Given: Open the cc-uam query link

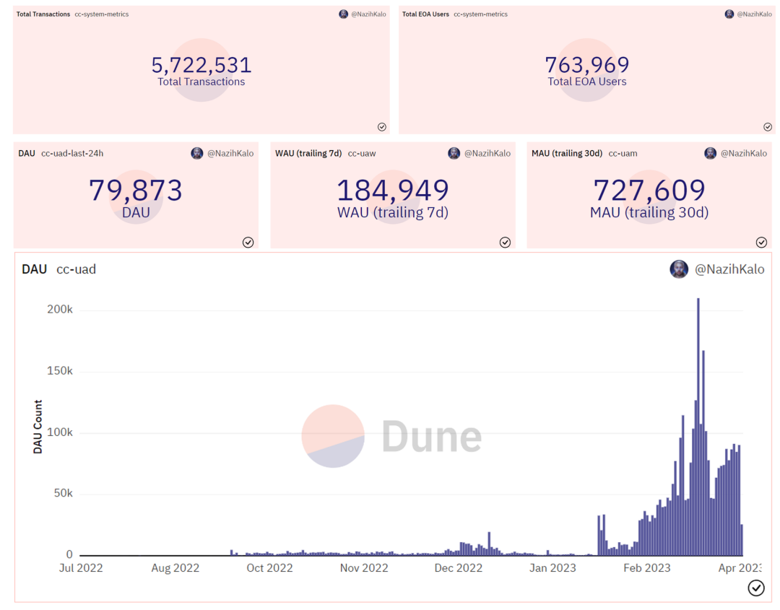Looking at the screenshot, I should click(x=623, y=153).
